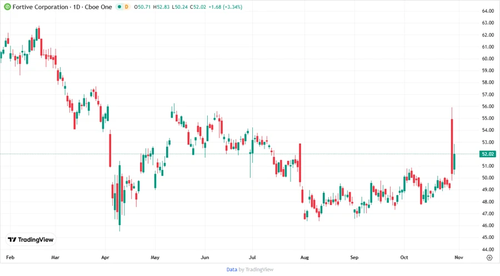
Task: Select the 52.02 current price label
Action: tap(488, 154)
